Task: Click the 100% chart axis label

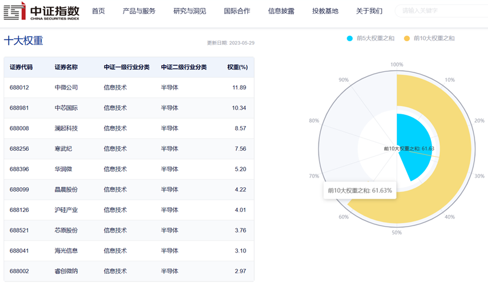Action: tap(397, 64)
